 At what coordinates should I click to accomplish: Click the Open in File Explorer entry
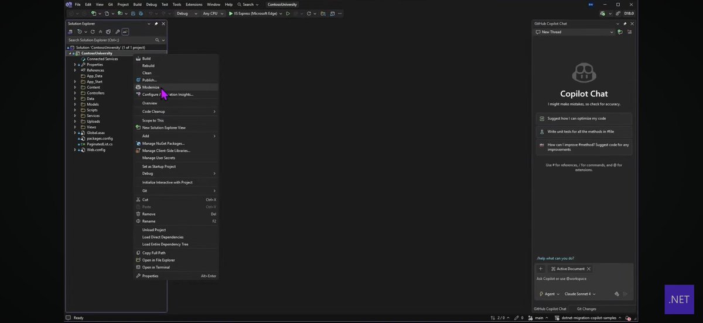point(176,260)
